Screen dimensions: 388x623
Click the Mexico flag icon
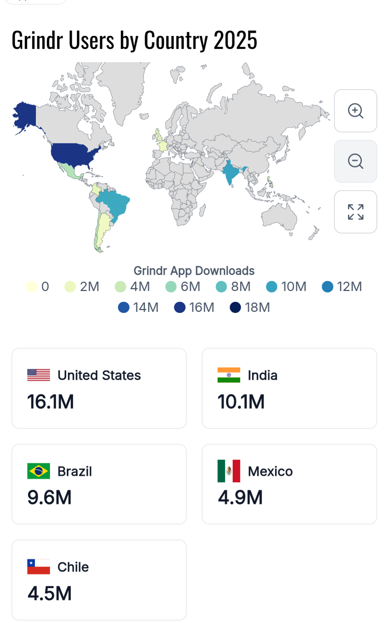[x=229, y=471]
